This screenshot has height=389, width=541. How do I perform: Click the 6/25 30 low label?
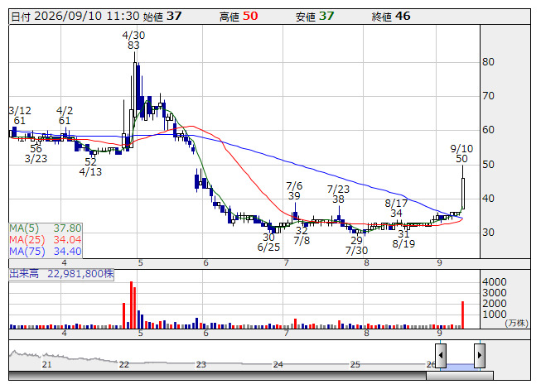tap(268, 243)
